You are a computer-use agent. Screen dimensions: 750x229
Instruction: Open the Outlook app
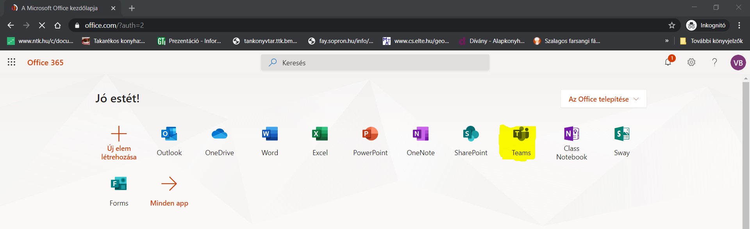coord(169,141)
